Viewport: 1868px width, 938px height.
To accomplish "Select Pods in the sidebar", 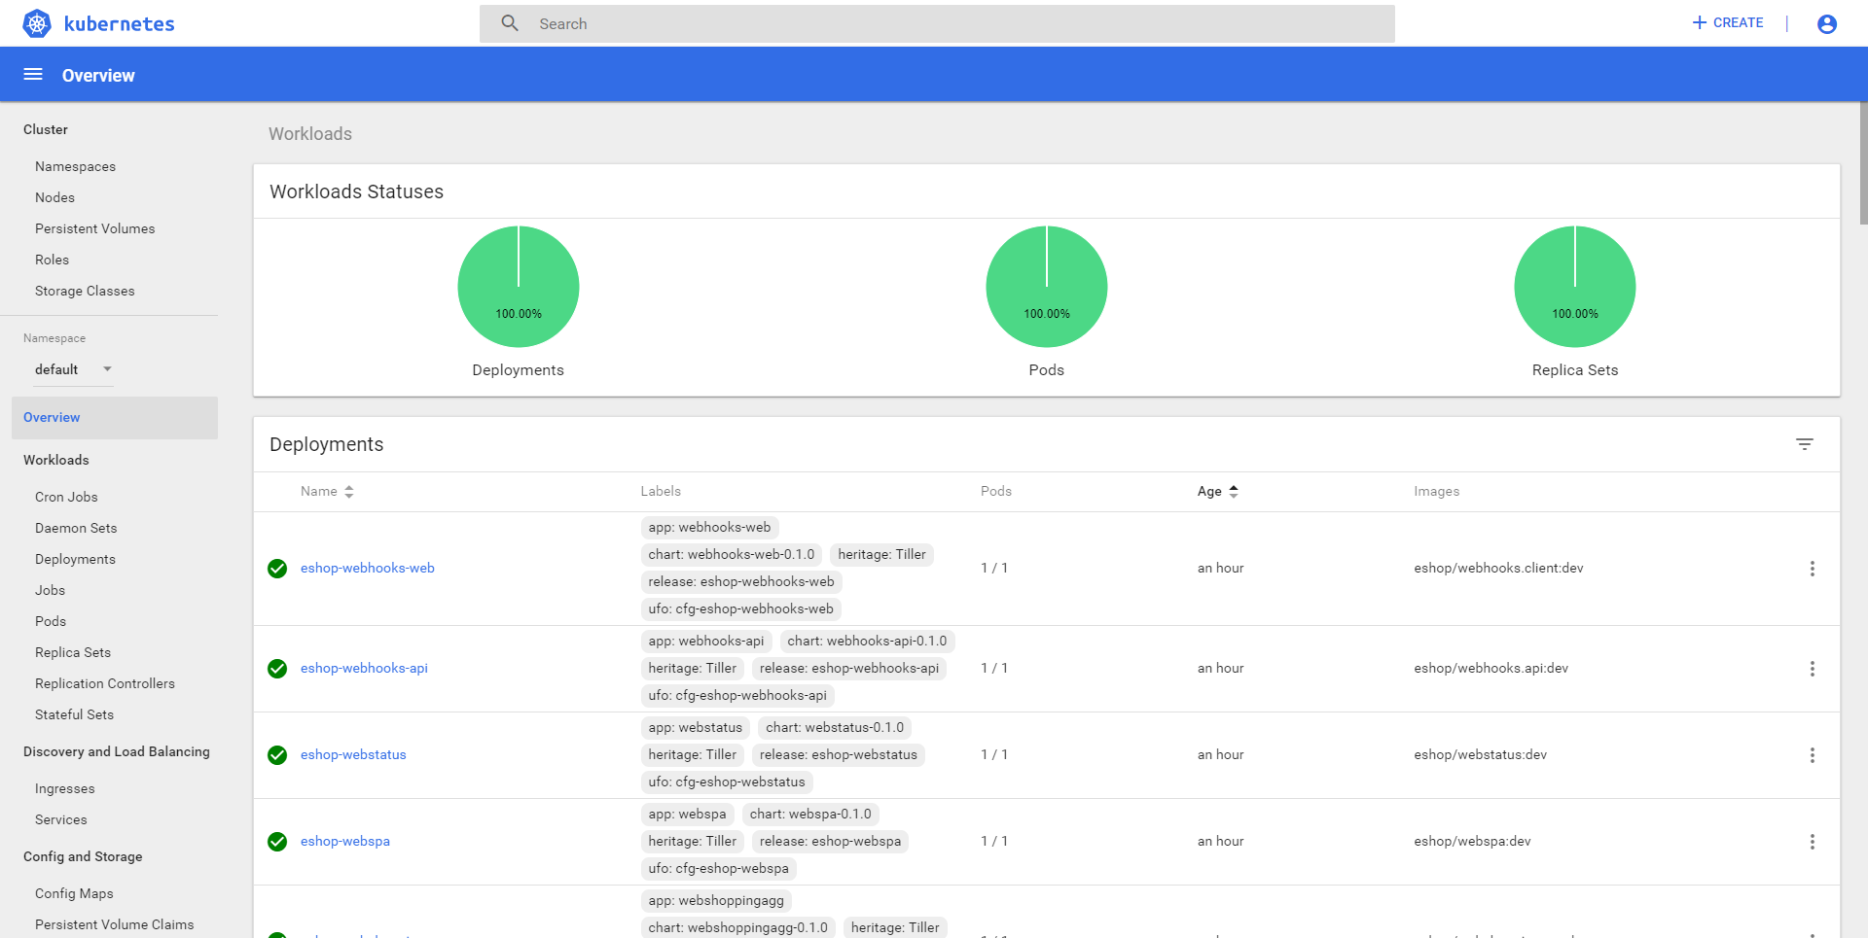I will (51, 621).
